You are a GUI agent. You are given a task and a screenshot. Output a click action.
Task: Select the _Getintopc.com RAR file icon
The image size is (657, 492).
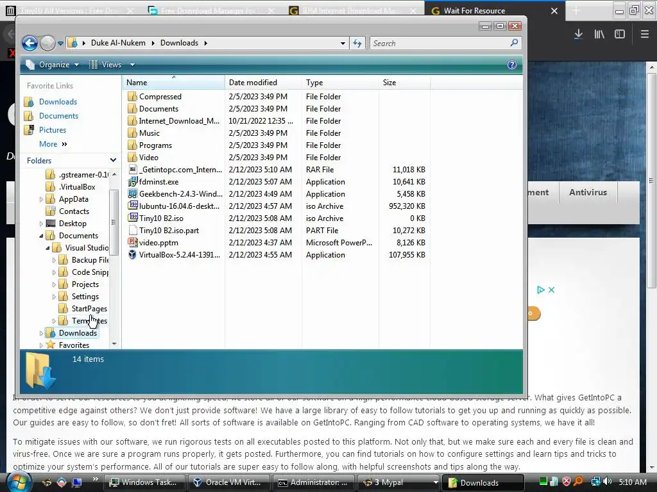coord(132,169)
